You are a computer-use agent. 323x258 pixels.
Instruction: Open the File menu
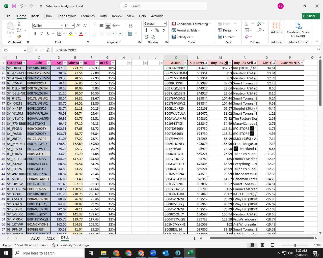8,16
